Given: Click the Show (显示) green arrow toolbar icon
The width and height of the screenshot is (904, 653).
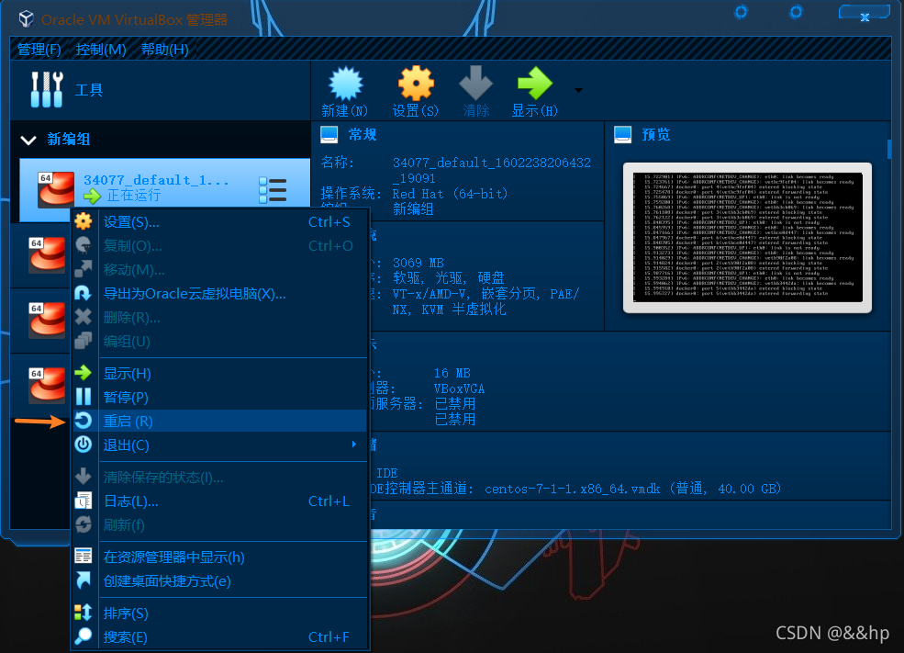Looking at the screenshot, I should pyautogui.click(x=535, y=83).
